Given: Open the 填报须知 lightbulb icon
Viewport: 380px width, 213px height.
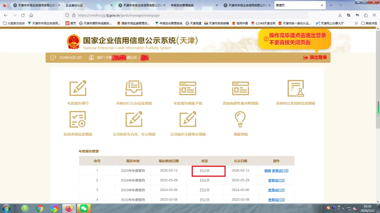Looking at the screenshot, I should (x=240, y=119).
